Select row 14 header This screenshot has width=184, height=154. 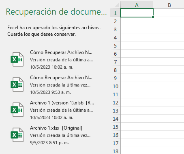point(115,119)
